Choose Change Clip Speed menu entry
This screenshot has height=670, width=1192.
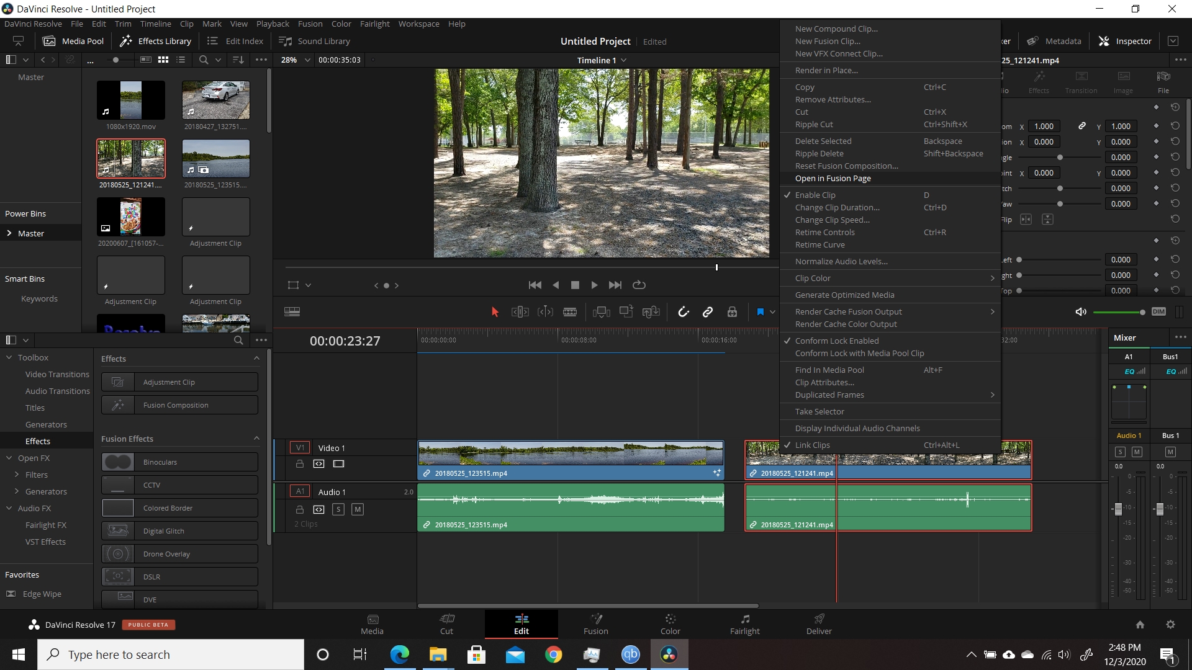coord(890,220)
